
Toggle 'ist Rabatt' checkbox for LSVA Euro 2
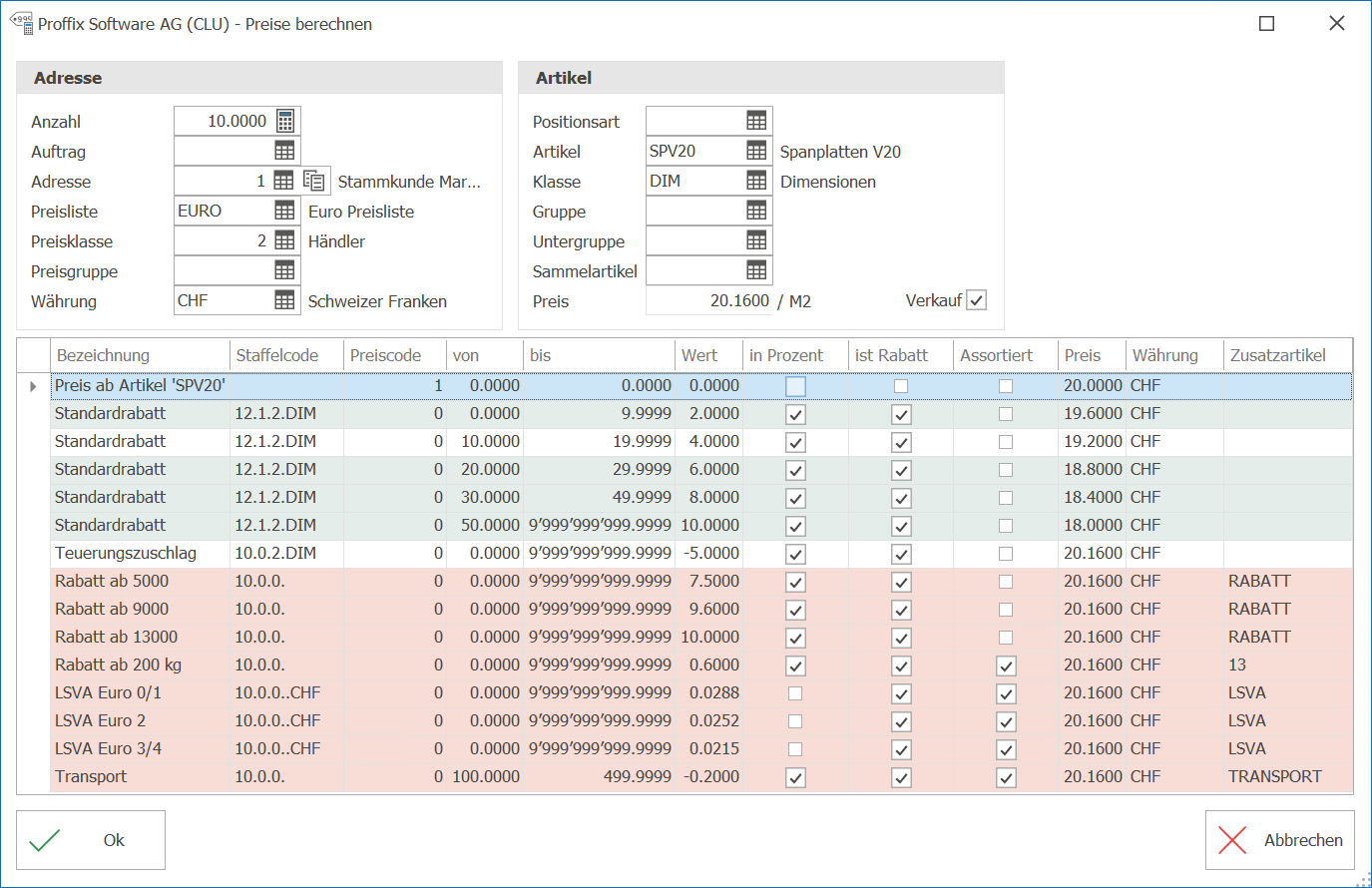901,721
